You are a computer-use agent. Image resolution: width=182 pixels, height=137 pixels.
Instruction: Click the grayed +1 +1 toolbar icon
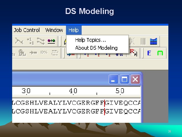30,41
